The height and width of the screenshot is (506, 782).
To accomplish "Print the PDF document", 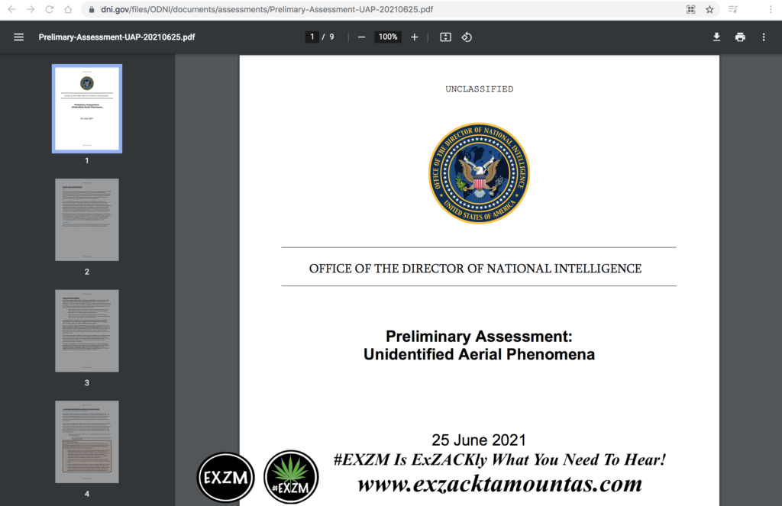I will point(740,37).
